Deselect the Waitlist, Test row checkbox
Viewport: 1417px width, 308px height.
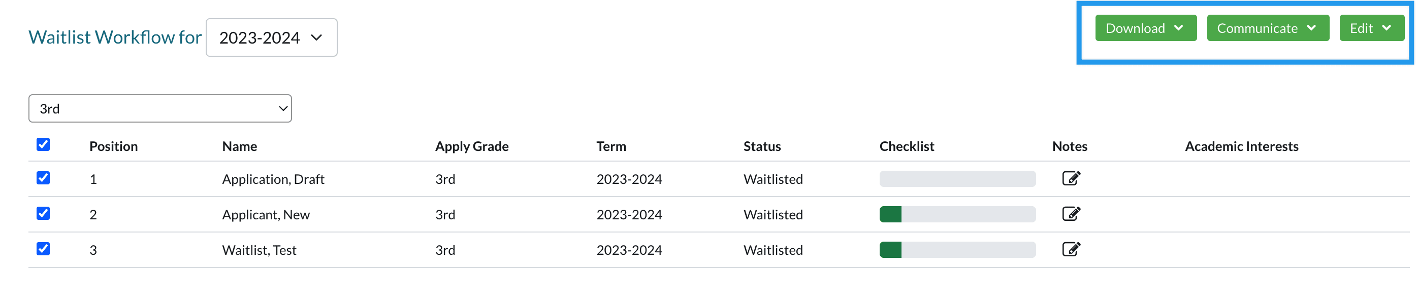click(43, 249)
